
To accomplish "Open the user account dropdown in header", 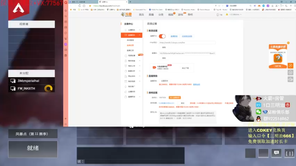I will (x=235, y=14).
